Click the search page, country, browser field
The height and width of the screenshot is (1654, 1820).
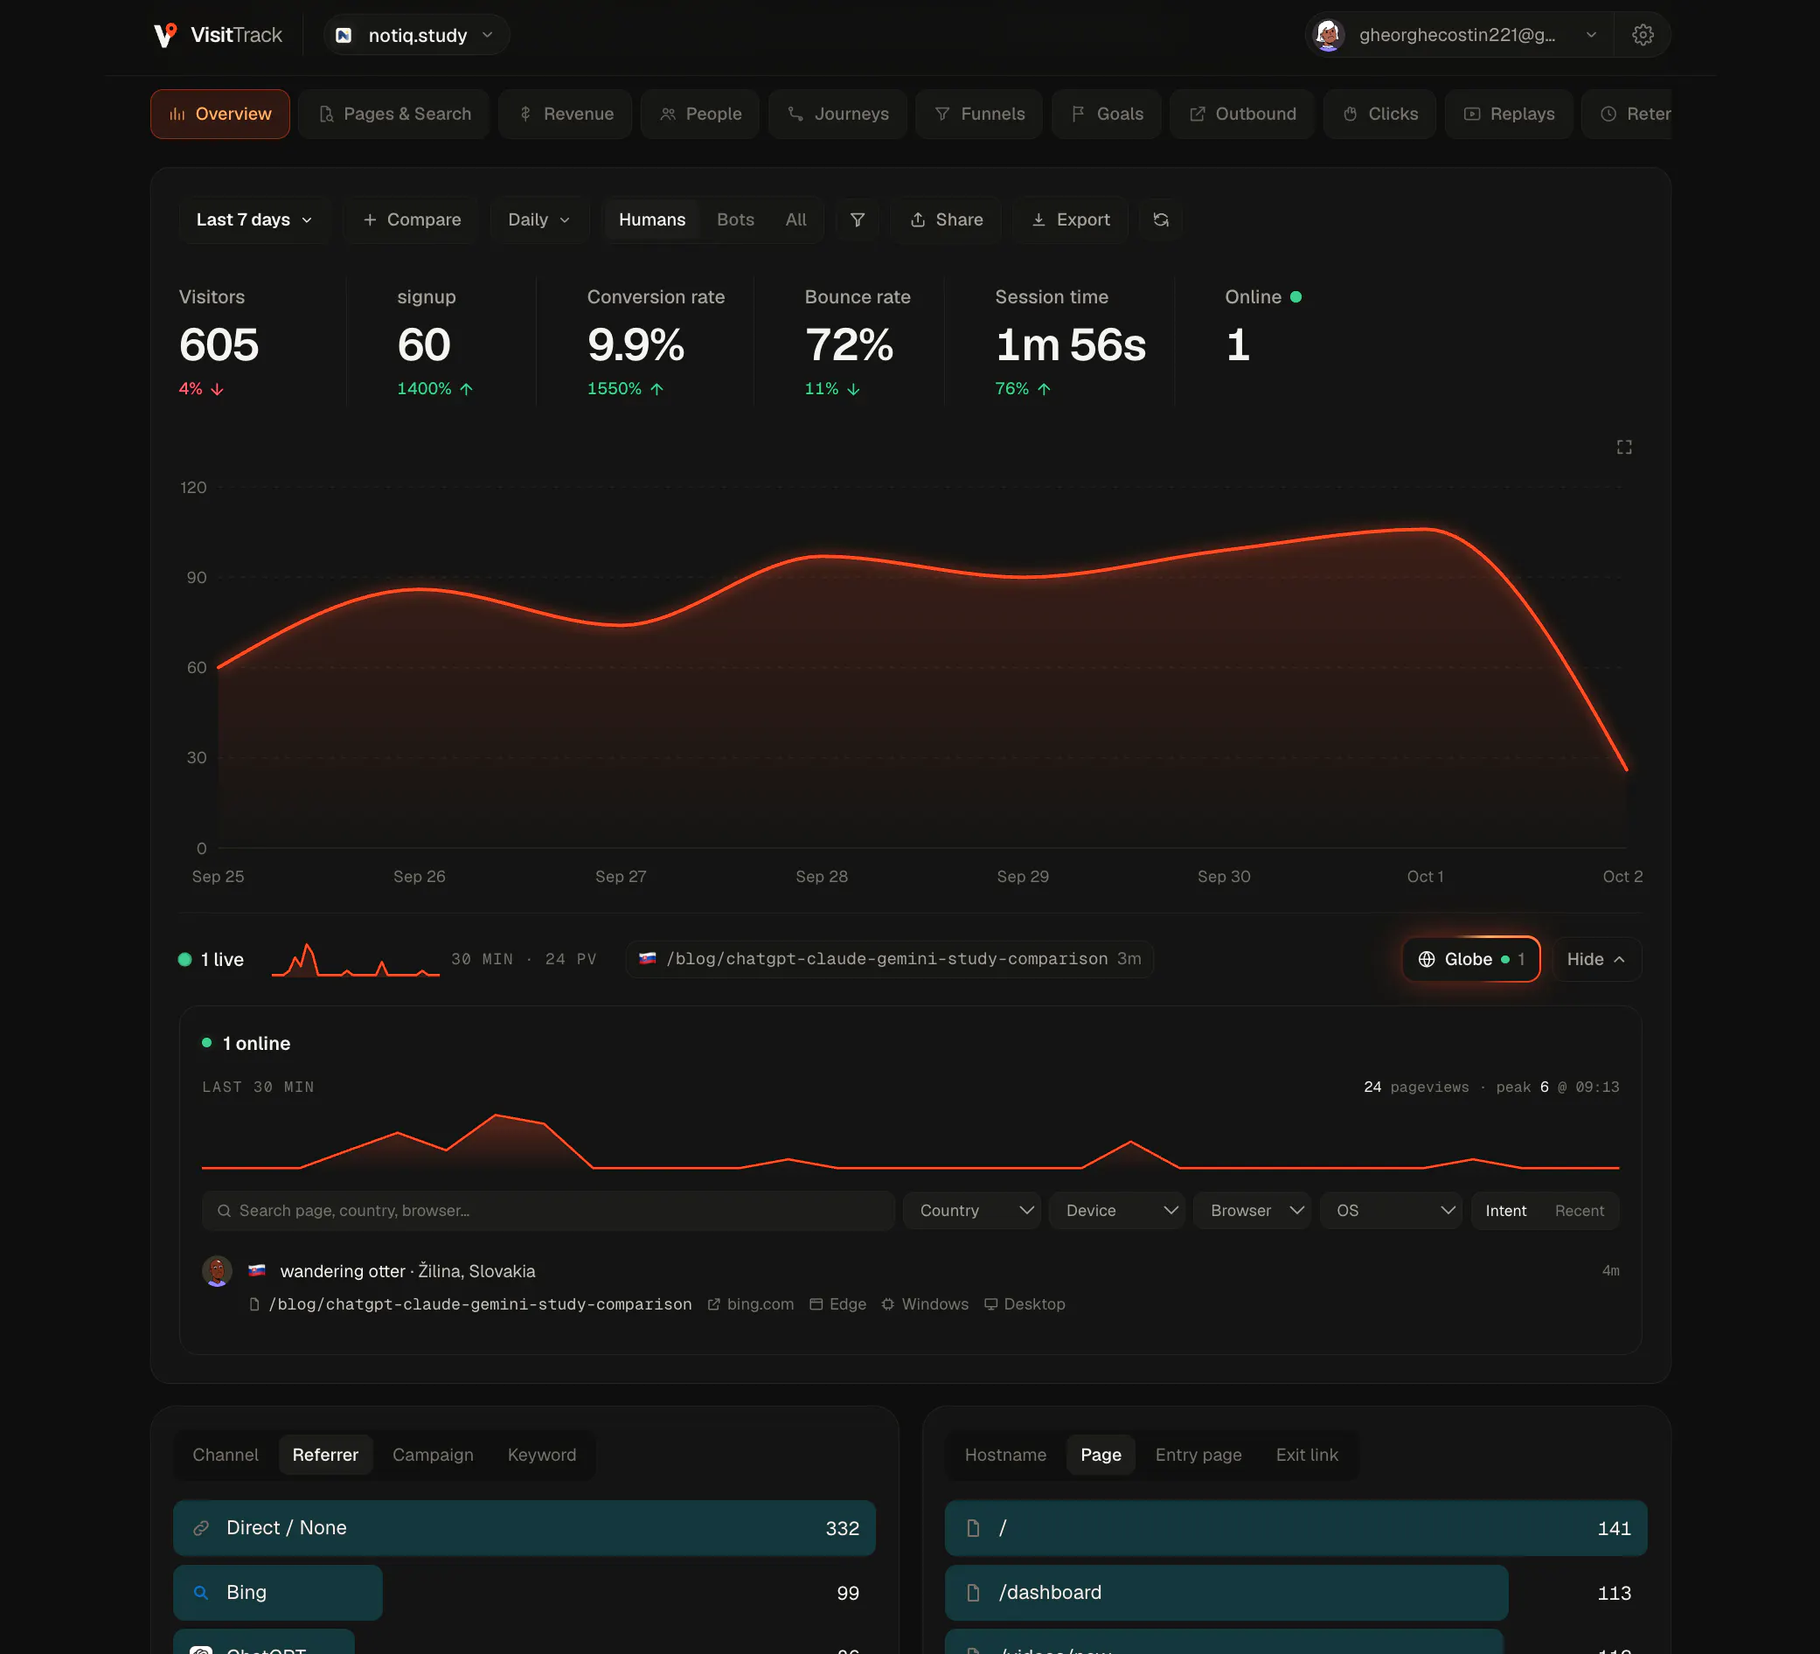pos(548,1211)
